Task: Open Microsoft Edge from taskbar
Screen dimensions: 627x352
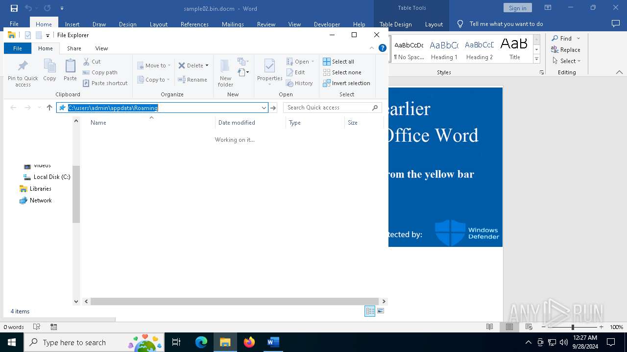Action: coord(201,342)
